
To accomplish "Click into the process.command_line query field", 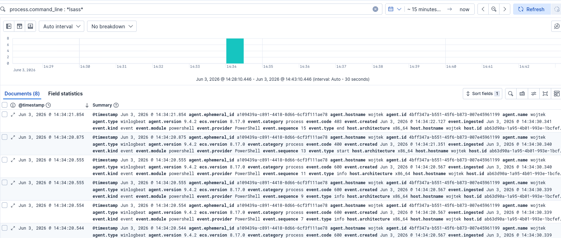I will click(x=189, y=9).
